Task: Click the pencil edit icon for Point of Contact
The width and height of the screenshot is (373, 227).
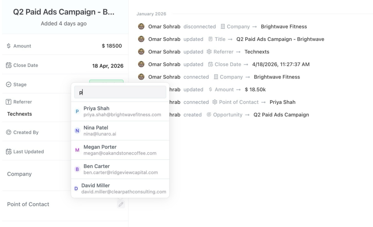Action: point(121,204)
